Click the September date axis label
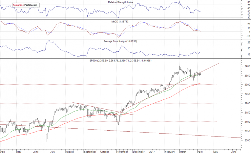The width and height of the screenshot is (251, 153). [x=90, y=152]
